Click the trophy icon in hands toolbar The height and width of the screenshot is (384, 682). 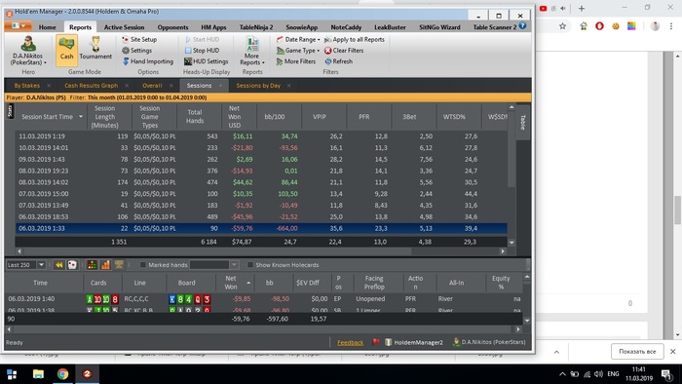(x=119, y=264)
